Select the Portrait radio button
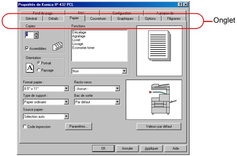Screen dimensions: 237x156 [x=39, y=63]
